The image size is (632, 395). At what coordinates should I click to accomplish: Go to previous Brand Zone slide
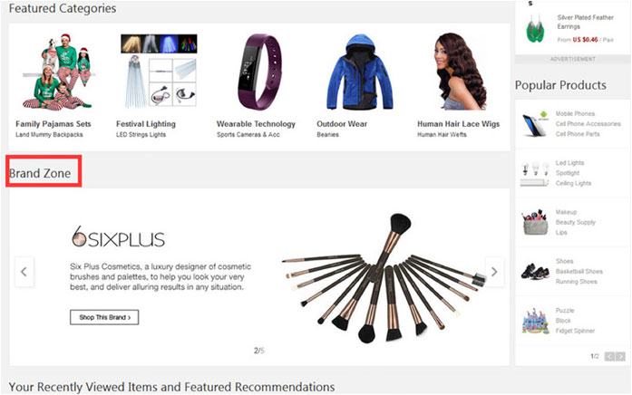24,272
